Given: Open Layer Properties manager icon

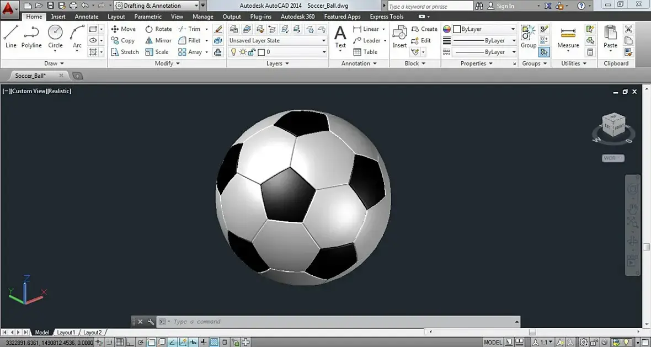Looking at the screenshot, I should tap(234, 29).
